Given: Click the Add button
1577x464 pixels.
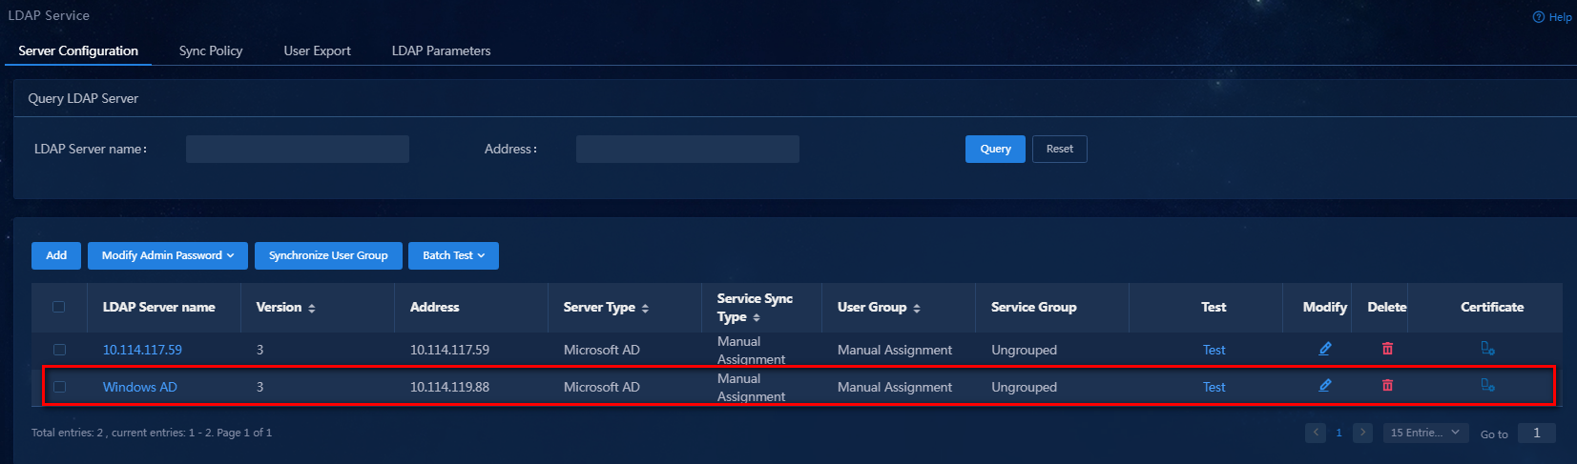Looking at the screenshot, I should [56, 255].
